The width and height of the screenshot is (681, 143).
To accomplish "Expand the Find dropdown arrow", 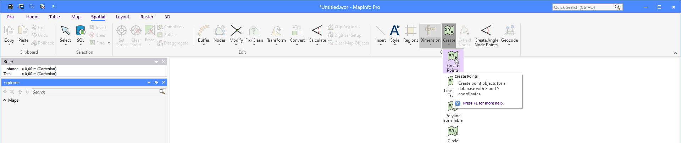I will (109, 43).
